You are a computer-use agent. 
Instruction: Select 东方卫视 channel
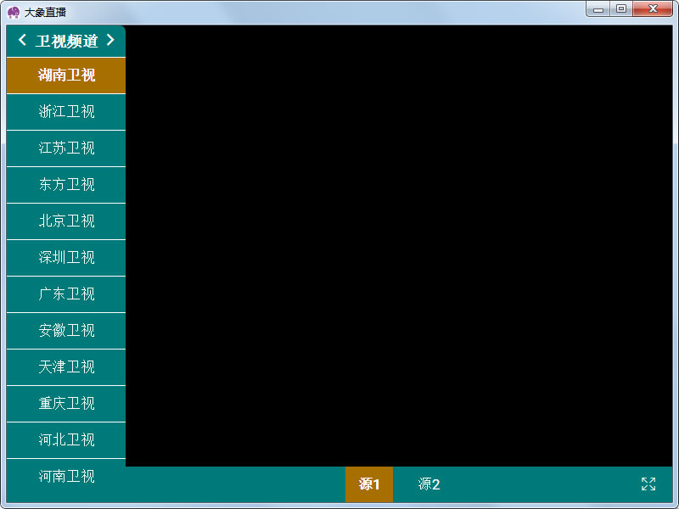click(x=66, y=185)
